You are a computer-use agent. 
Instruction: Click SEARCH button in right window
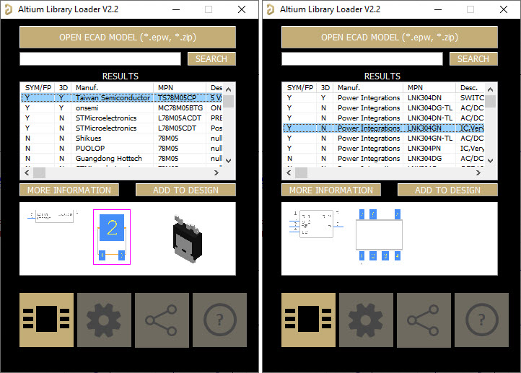(x=473, y=58)
